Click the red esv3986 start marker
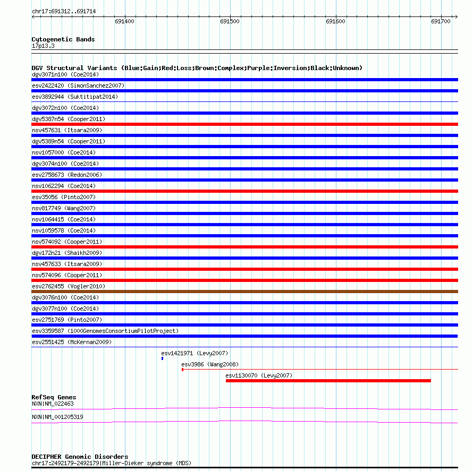Screen dimensions: 473x471 (x=182, y=370)
